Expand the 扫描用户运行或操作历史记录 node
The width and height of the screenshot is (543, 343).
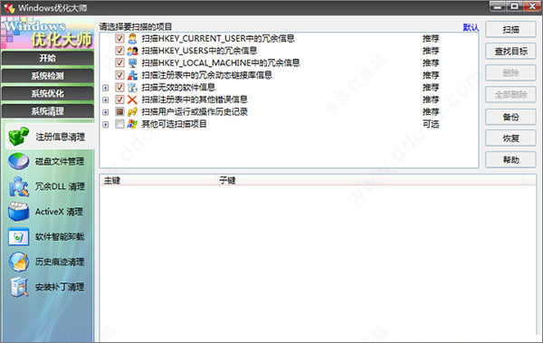tap(106, 112)
